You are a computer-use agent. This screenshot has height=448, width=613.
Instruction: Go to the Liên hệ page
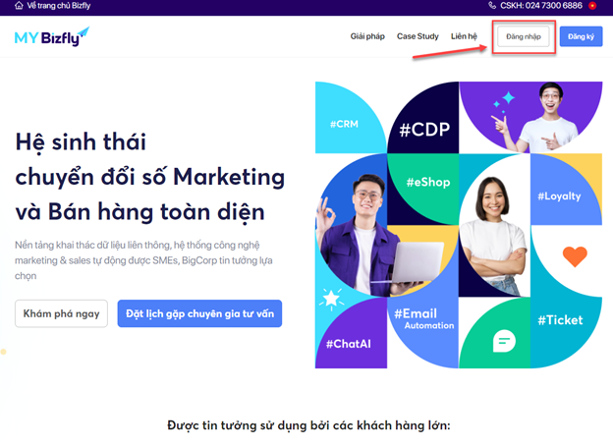pyautogui.click(x=464, y=36)
